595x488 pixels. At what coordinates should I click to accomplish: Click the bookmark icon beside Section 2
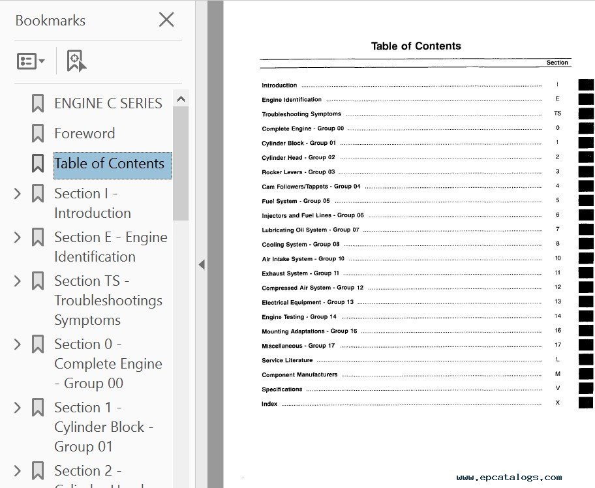tap(38, 470)
